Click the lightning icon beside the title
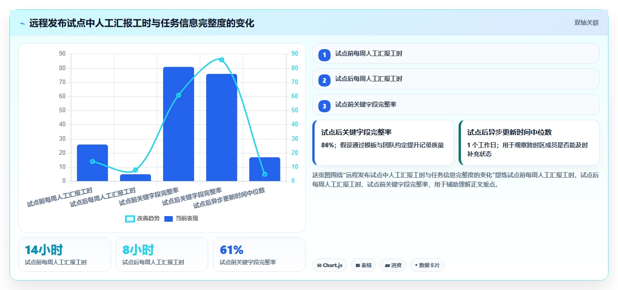 [x=23, y=23]
